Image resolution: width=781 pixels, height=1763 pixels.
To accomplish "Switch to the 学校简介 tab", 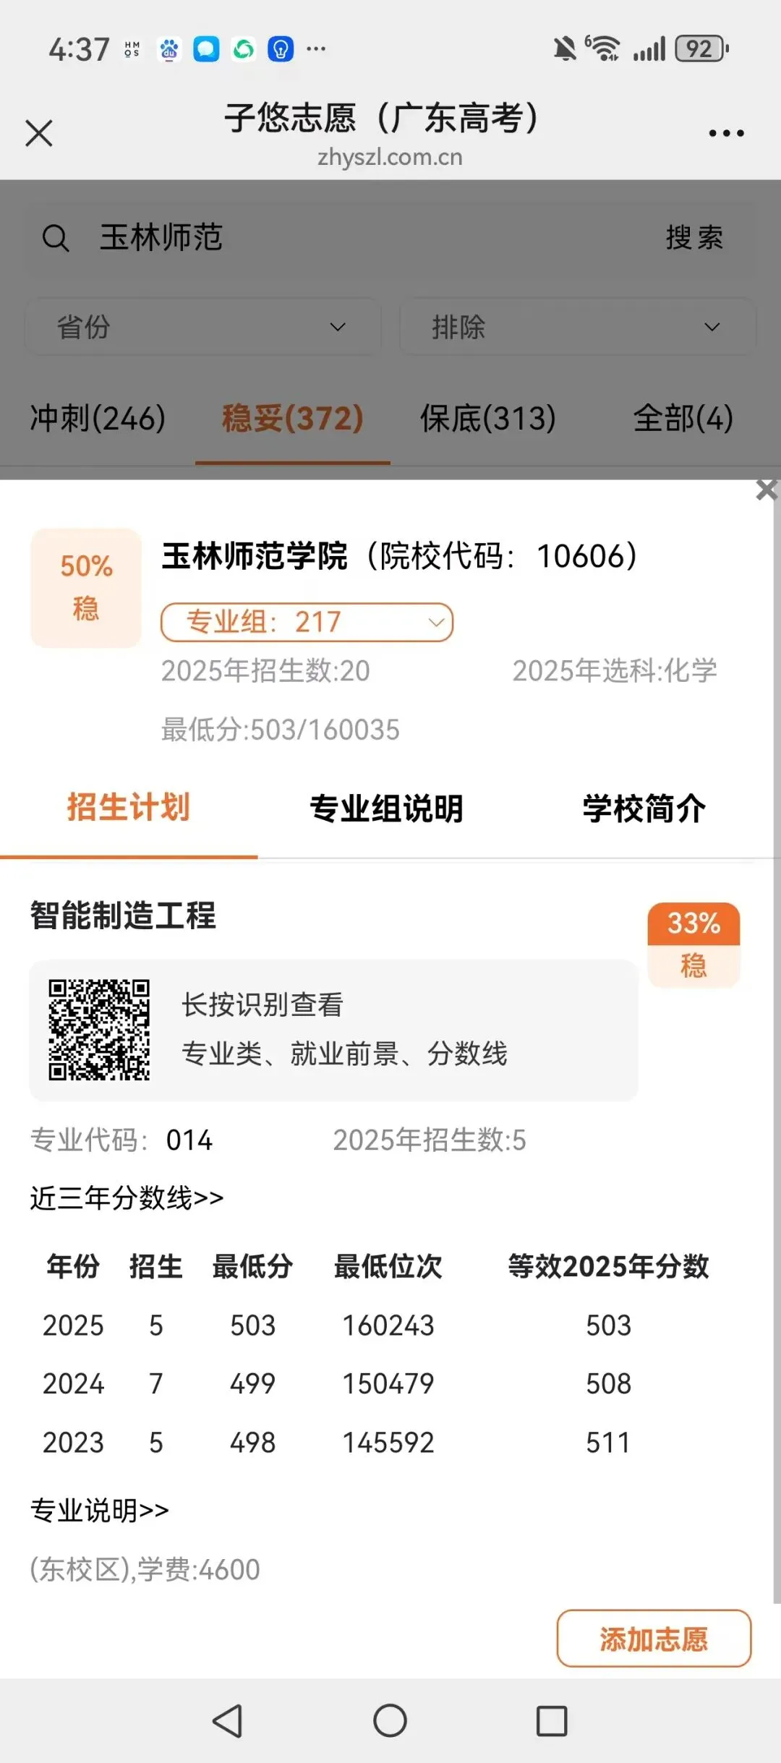I will click(644, 808).
